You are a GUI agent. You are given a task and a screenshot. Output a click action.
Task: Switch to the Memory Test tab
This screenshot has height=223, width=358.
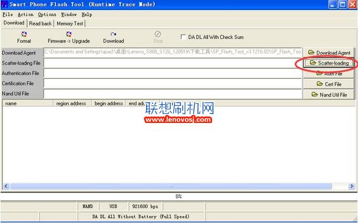tap(70, 24)
